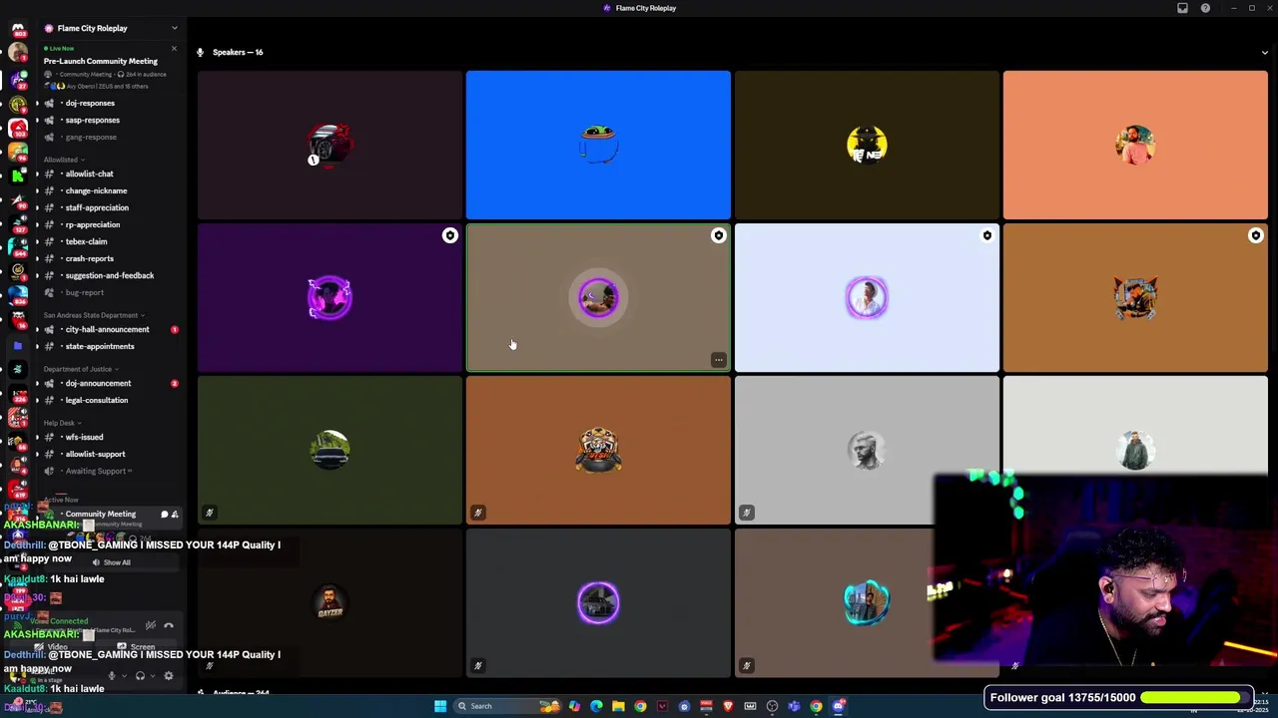The width and height of the screenshot is (1278, 718).
Task: Open Discord direct messages home icon
Action: coord(17,29)
